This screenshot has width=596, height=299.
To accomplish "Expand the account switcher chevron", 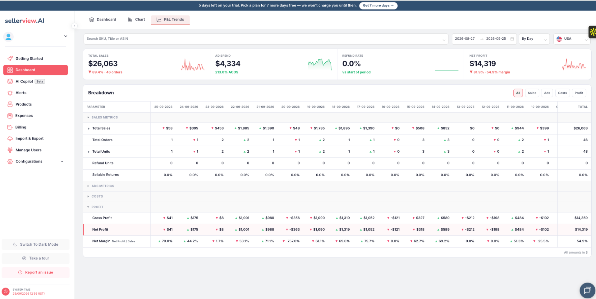I will 66,36.
